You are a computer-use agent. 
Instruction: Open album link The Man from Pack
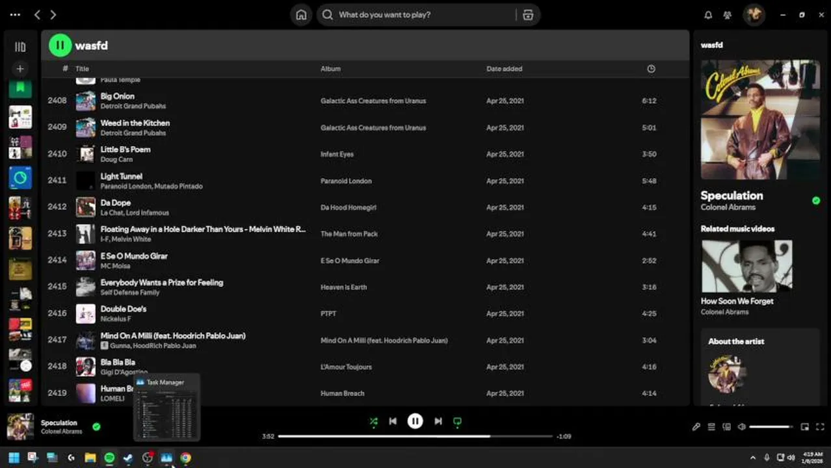click(349, 234)
